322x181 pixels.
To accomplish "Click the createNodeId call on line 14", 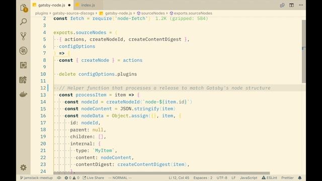I will tap(123, 102).
